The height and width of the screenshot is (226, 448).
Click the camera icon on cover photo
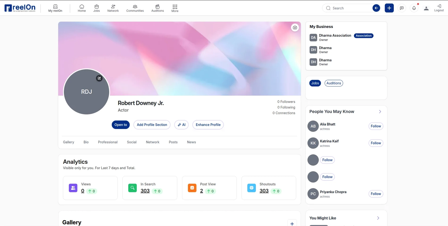[295, 28]
